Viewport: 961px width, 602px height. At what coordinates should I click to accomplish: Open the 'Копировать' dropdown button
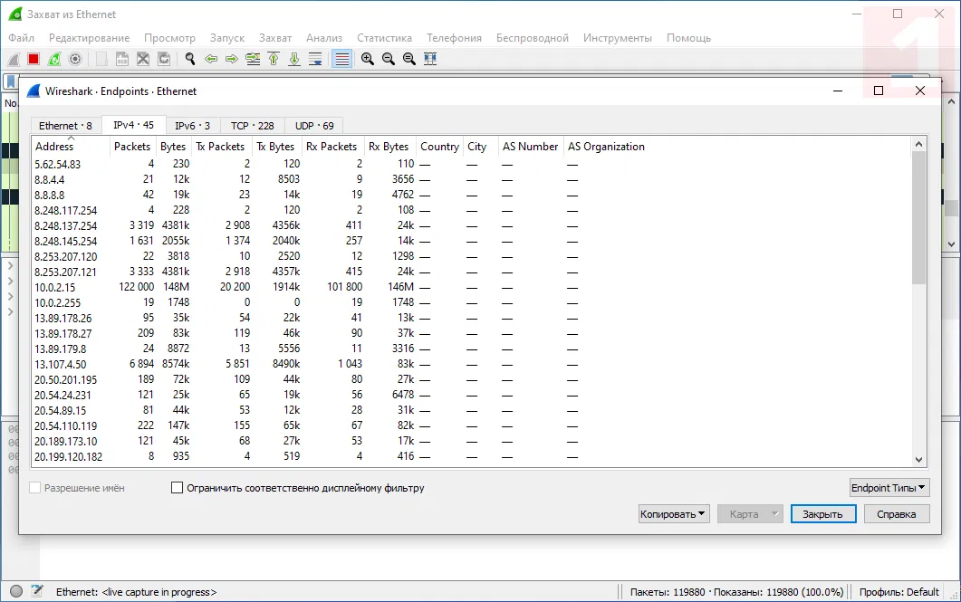click(x=674, y=514)
